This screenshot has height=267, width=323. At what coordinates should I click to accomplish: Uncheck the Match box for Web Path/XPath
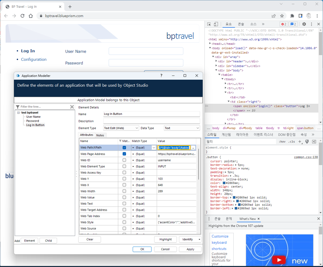[124, 148]
